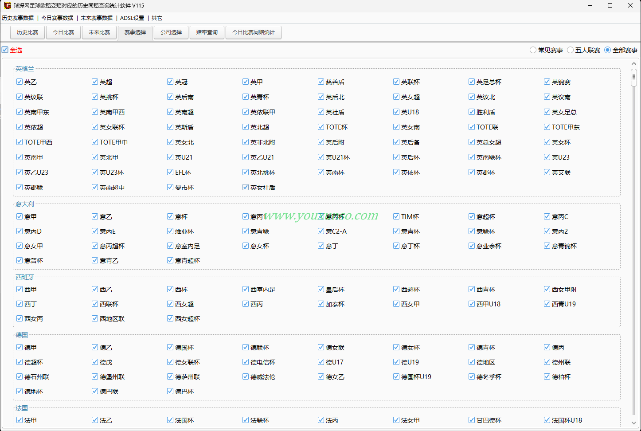Click the app icon in the title bar
Image resolution: width=641 pixels, height=431 pixels.
click(x=8, y=5)
